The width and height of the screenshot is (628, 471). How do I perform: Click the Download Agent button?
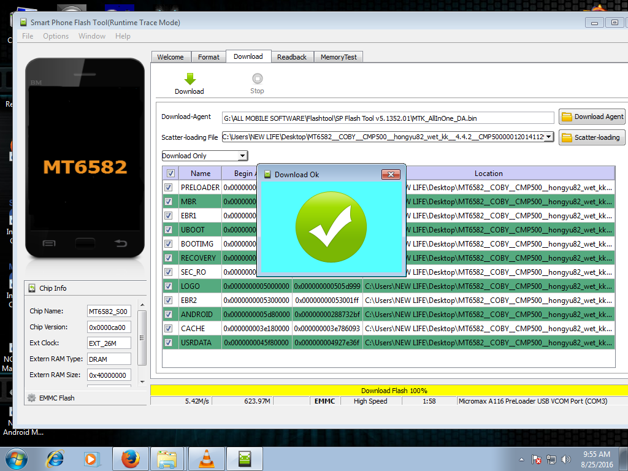(592, 117)
